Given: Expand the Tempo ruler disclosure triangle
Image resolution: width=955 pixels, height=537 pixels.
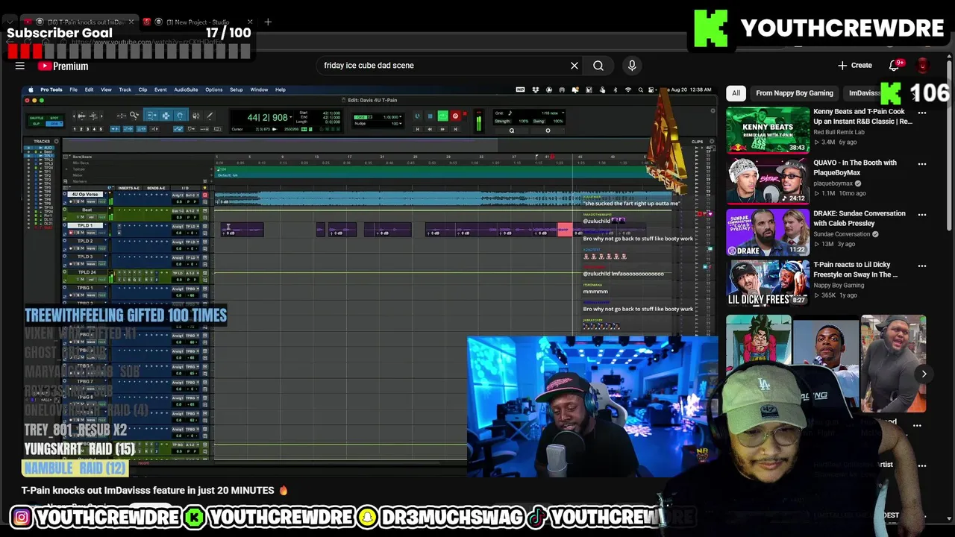Looking at the screenshot, I should [66, 169].
